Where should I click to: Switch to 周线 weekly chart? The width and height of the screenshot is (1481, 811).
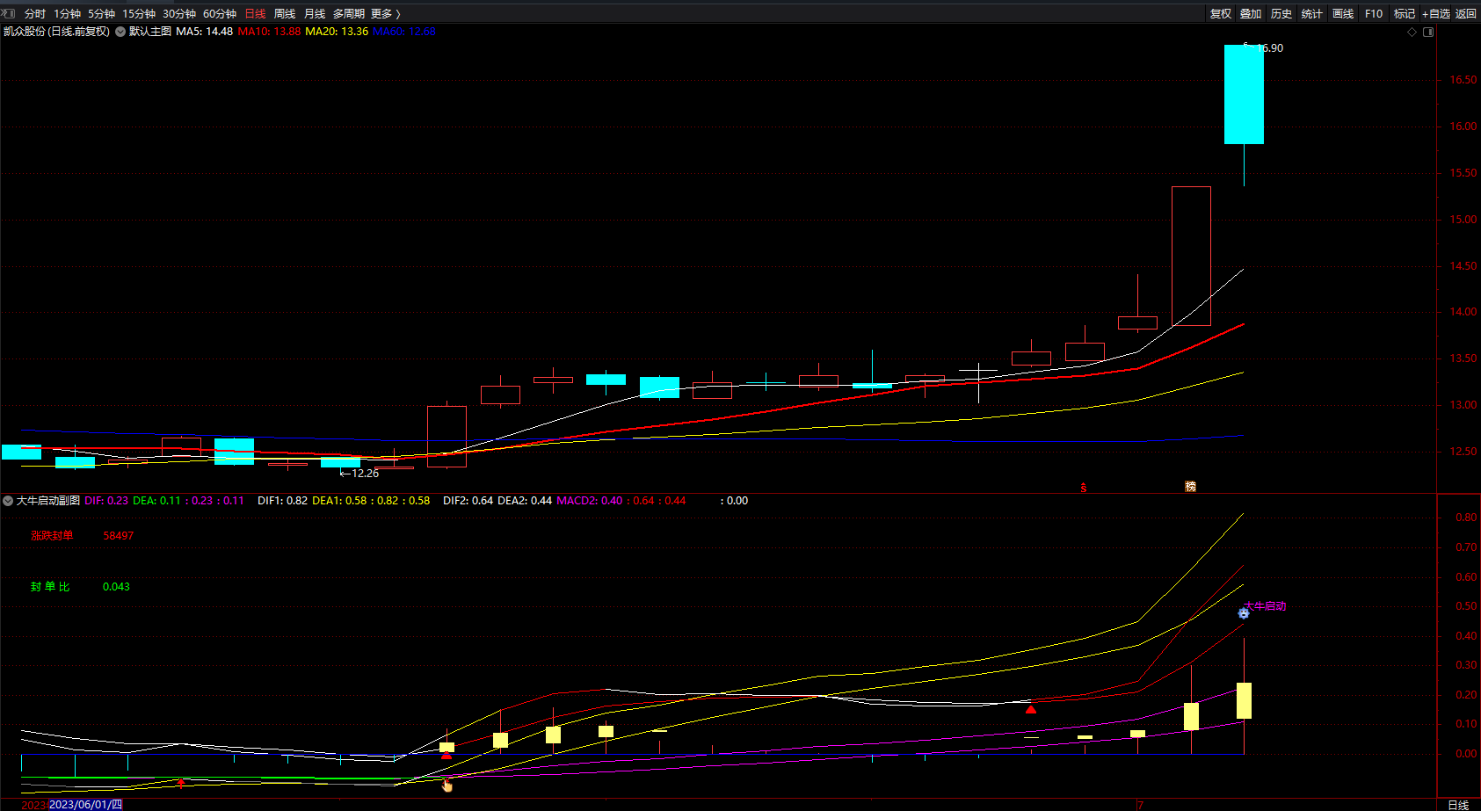(285, 14)
